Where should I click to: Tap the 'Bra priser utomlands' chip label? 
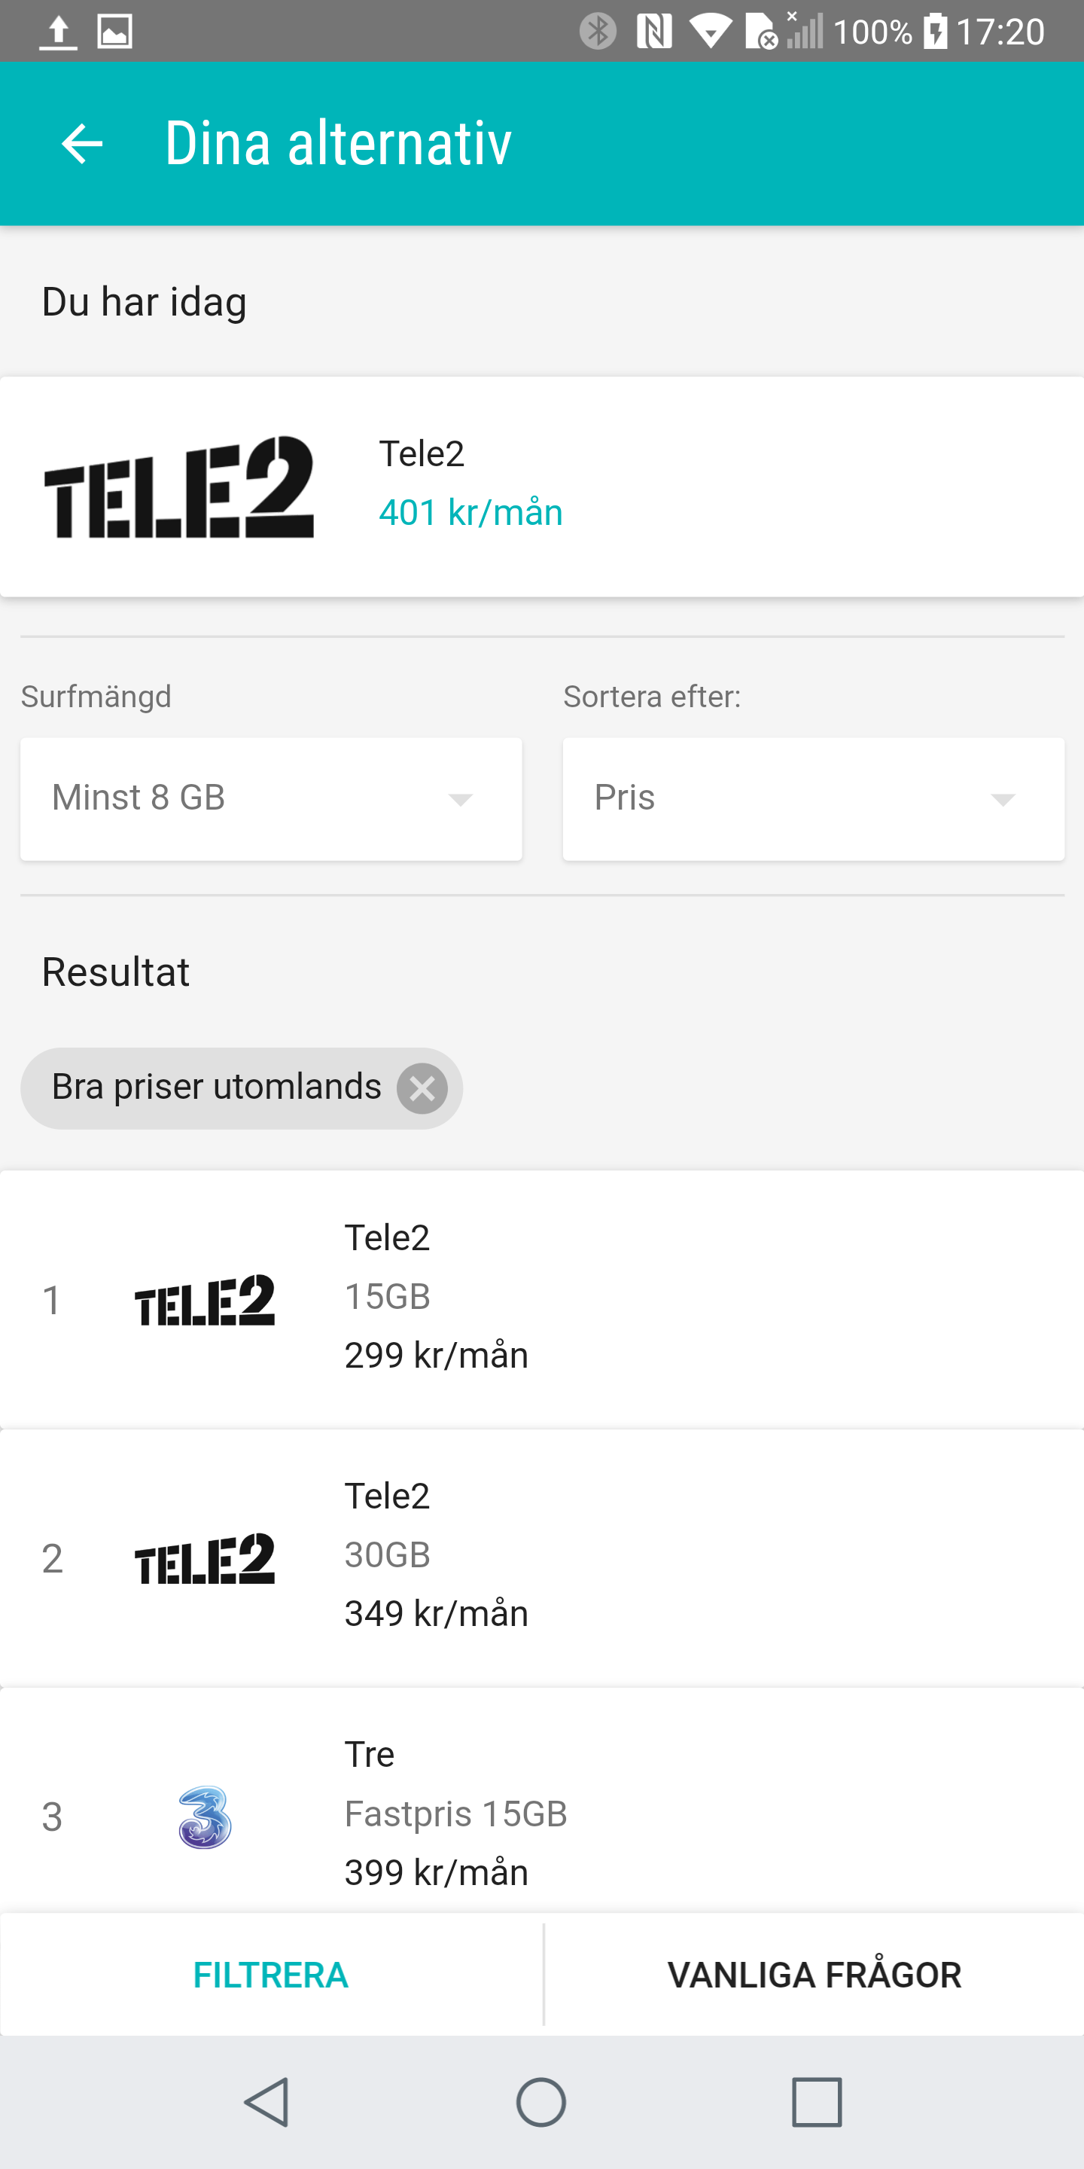coord(216,1087)
